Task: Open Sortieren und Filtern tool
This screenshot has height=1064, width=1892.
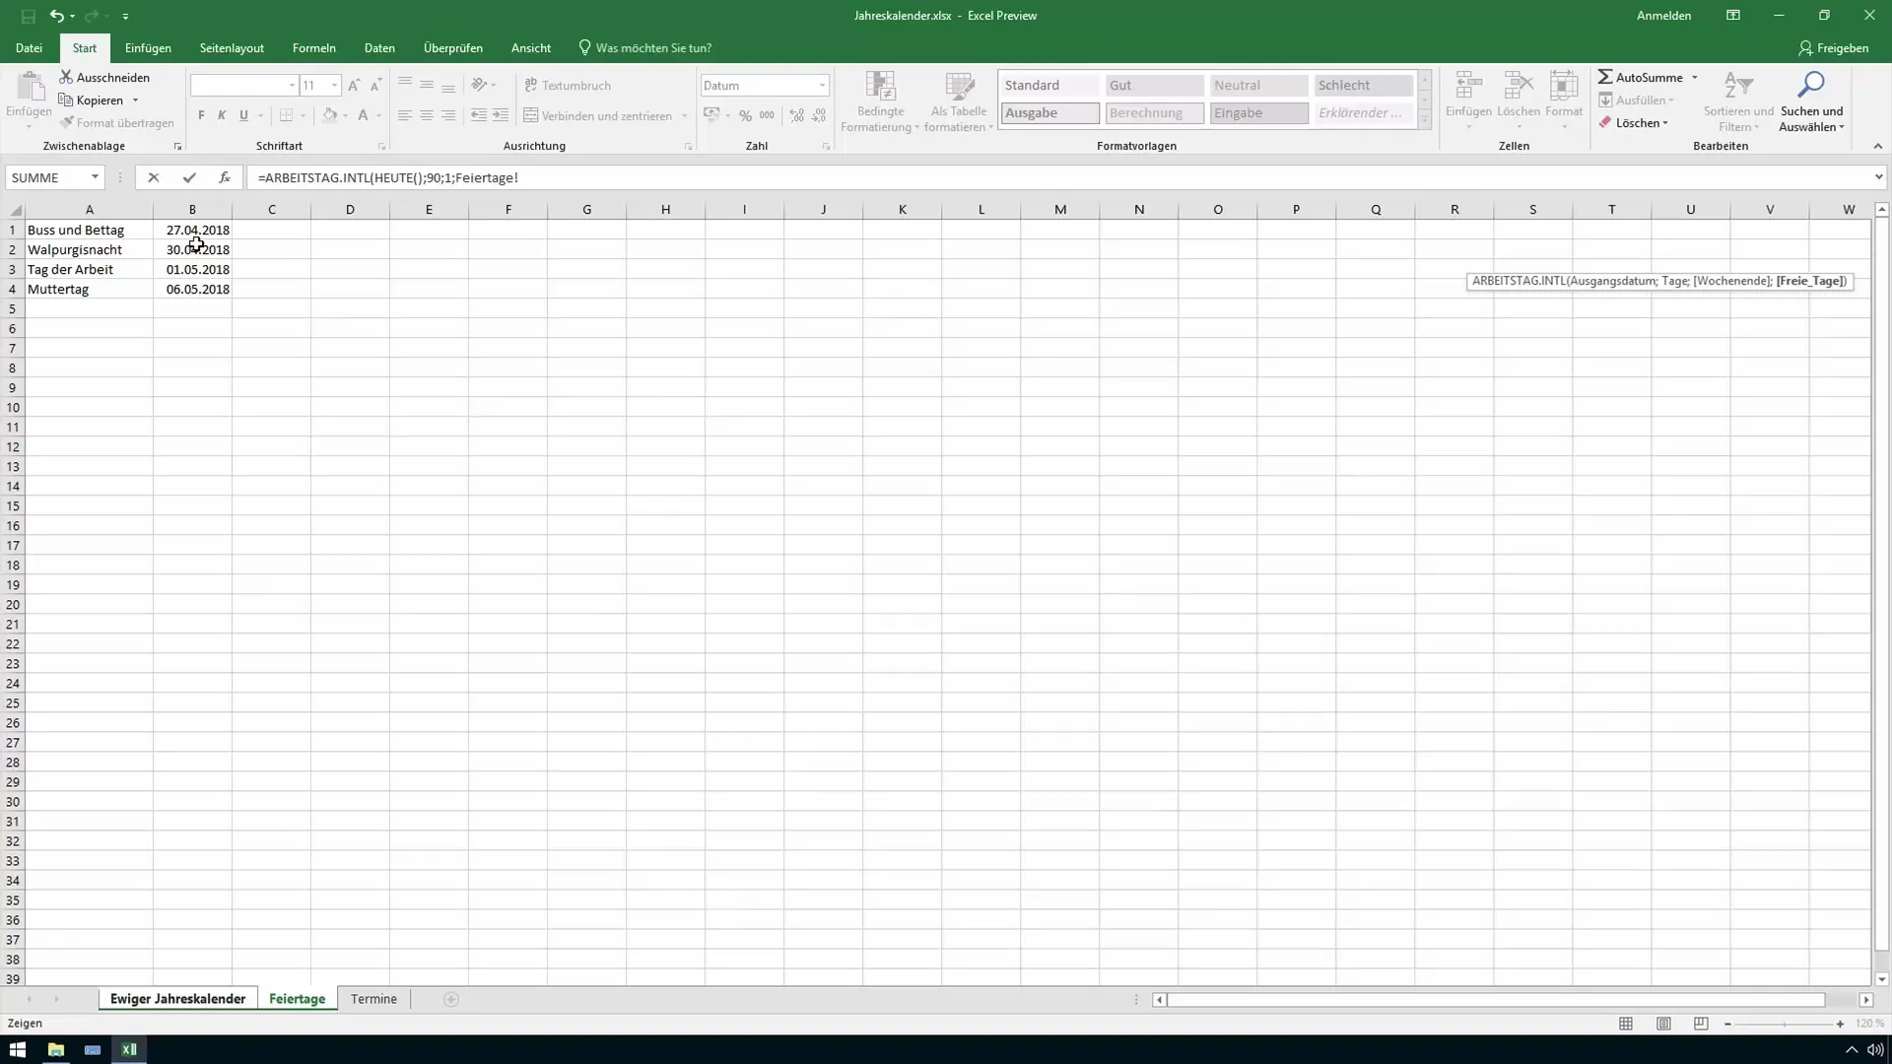Action: tap(1738, 101)
